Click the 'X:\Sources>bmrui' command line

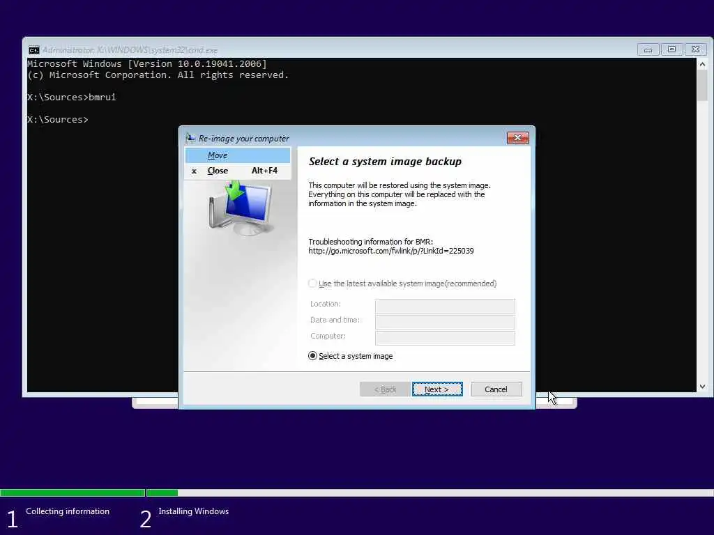click(72, 97)
